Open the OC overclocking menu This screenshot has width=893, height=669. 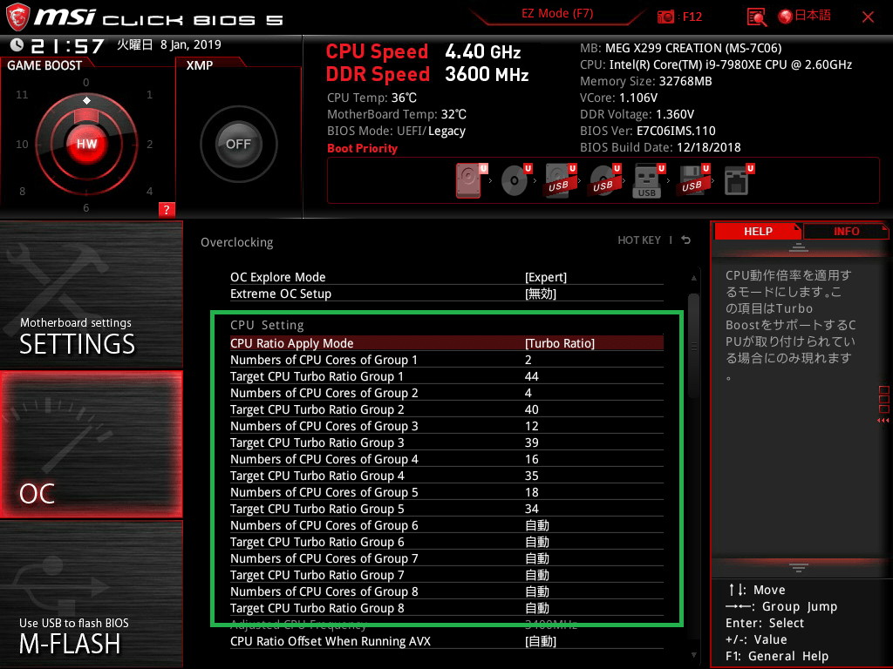91,444
